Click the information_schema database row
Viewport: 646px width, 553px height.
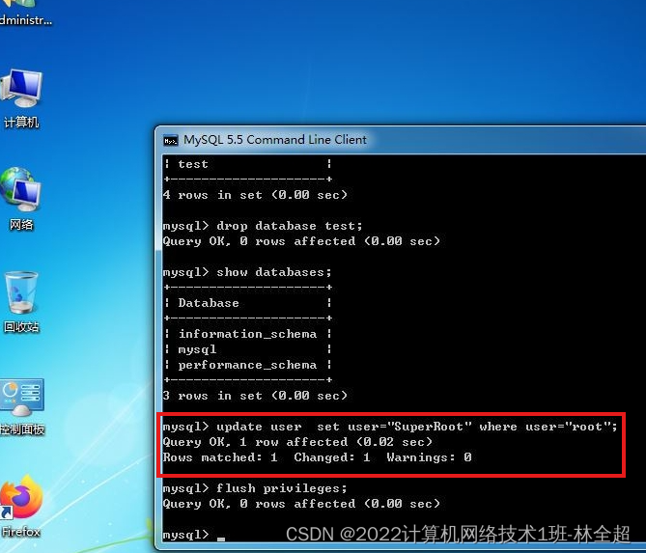247,334
